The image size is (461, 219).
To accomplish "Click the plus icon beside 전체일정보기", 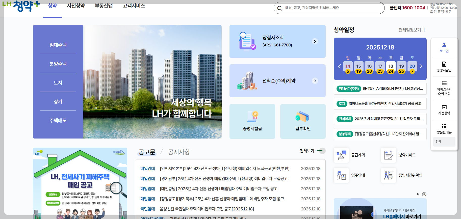I will tap(424, 30).
